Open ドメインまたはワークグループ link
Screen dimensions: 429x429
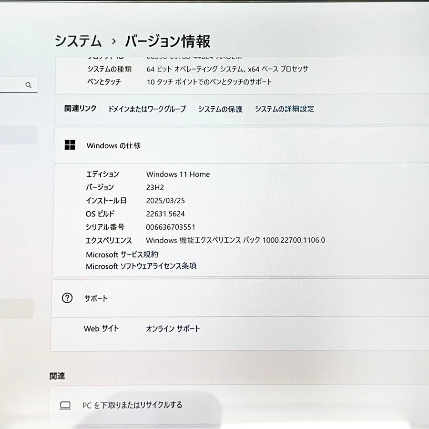[147, 109]
